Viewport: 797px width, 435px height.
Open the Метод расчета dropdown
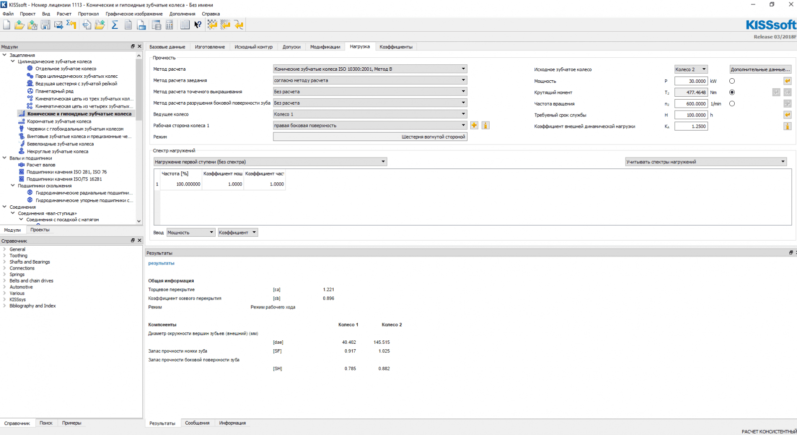(370, 69)
